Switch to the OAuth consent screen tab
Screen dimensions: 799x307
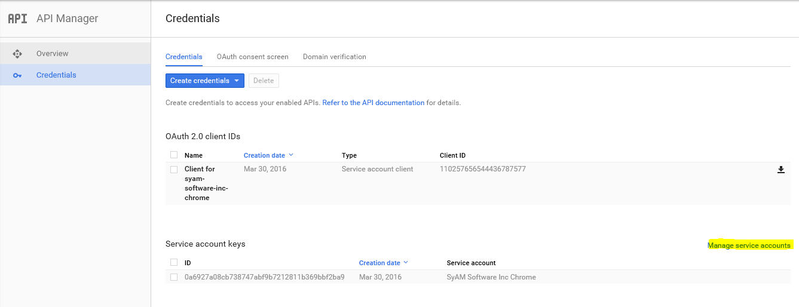(252, 57)
